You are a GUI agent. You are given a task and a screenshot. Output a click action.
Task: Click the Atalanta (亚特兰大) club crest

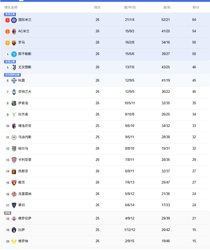14,92
